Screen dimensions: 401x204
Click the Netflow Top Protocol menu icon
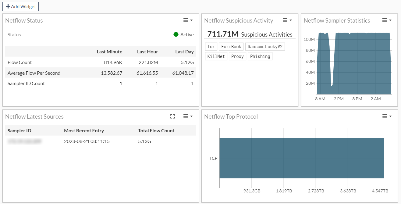point(385,116)
